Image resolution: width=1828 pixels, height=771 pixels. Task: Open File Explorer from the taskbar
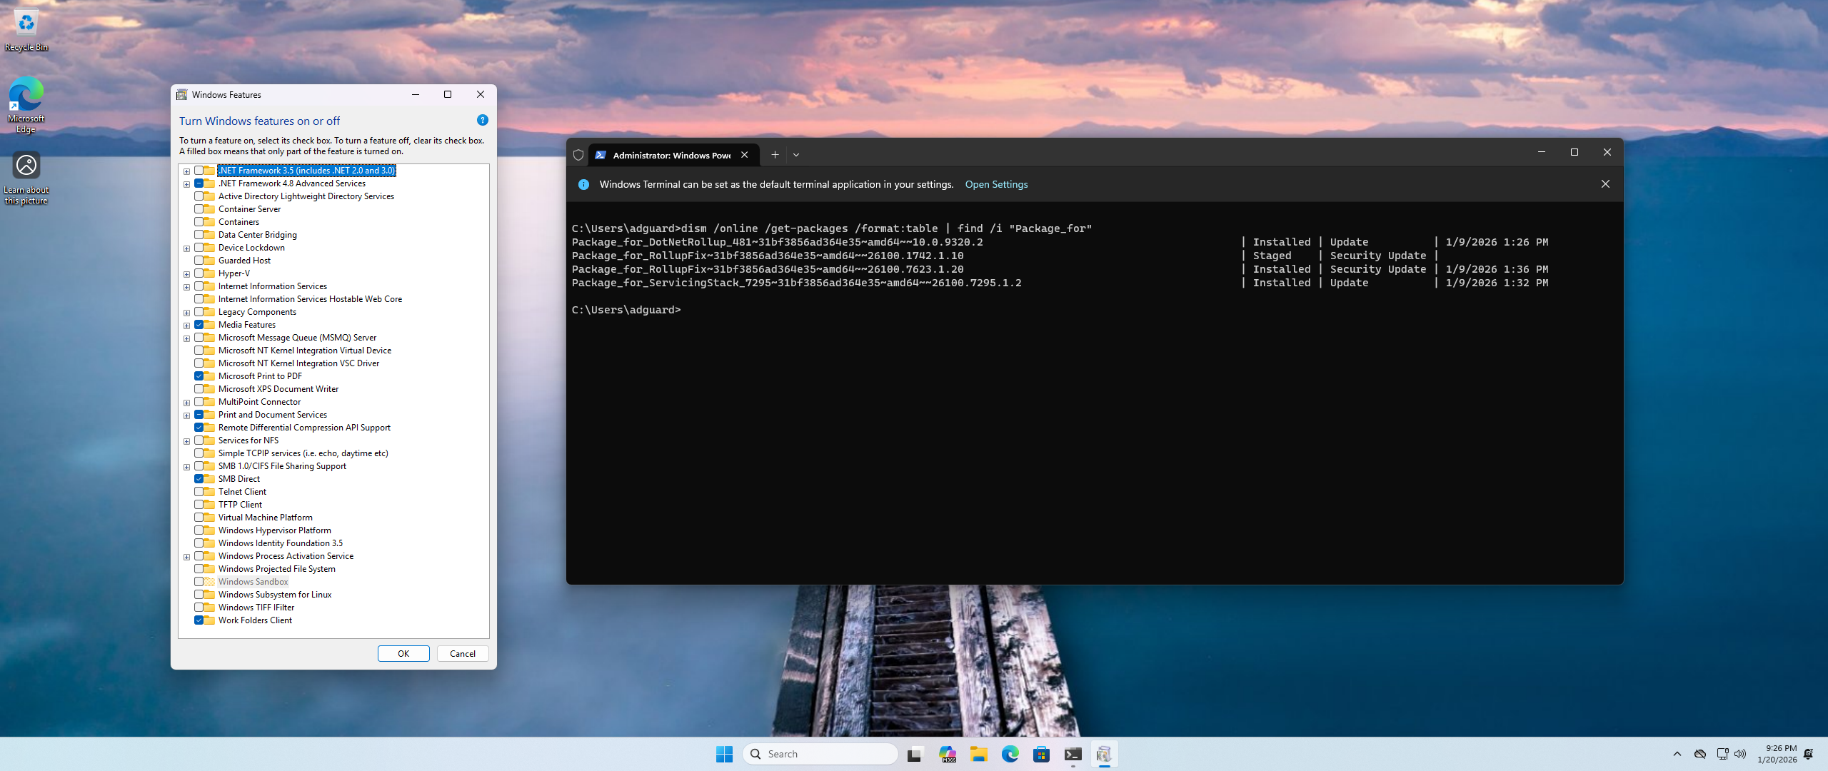pyautogui.click(x=978, y=754)
